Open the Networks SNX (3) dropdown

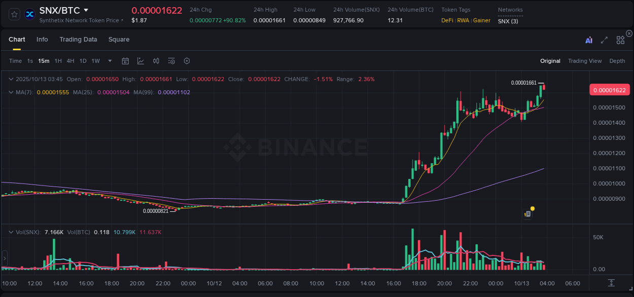click(x=508, y=21)
